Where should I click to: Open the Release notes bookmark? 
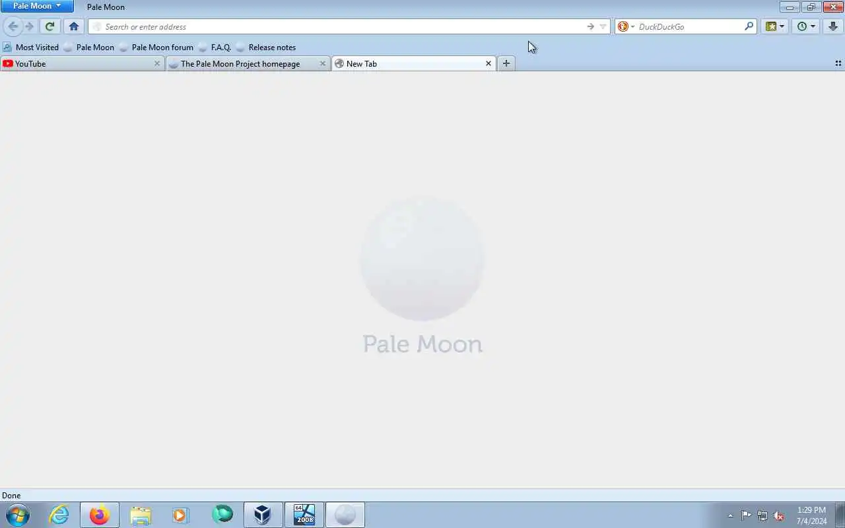tap(266, 47)
